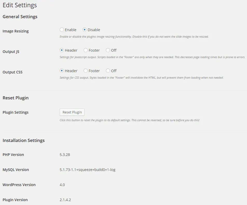Click the Reset Plugin button
The image size is (247, 205).
pos(72,112)
